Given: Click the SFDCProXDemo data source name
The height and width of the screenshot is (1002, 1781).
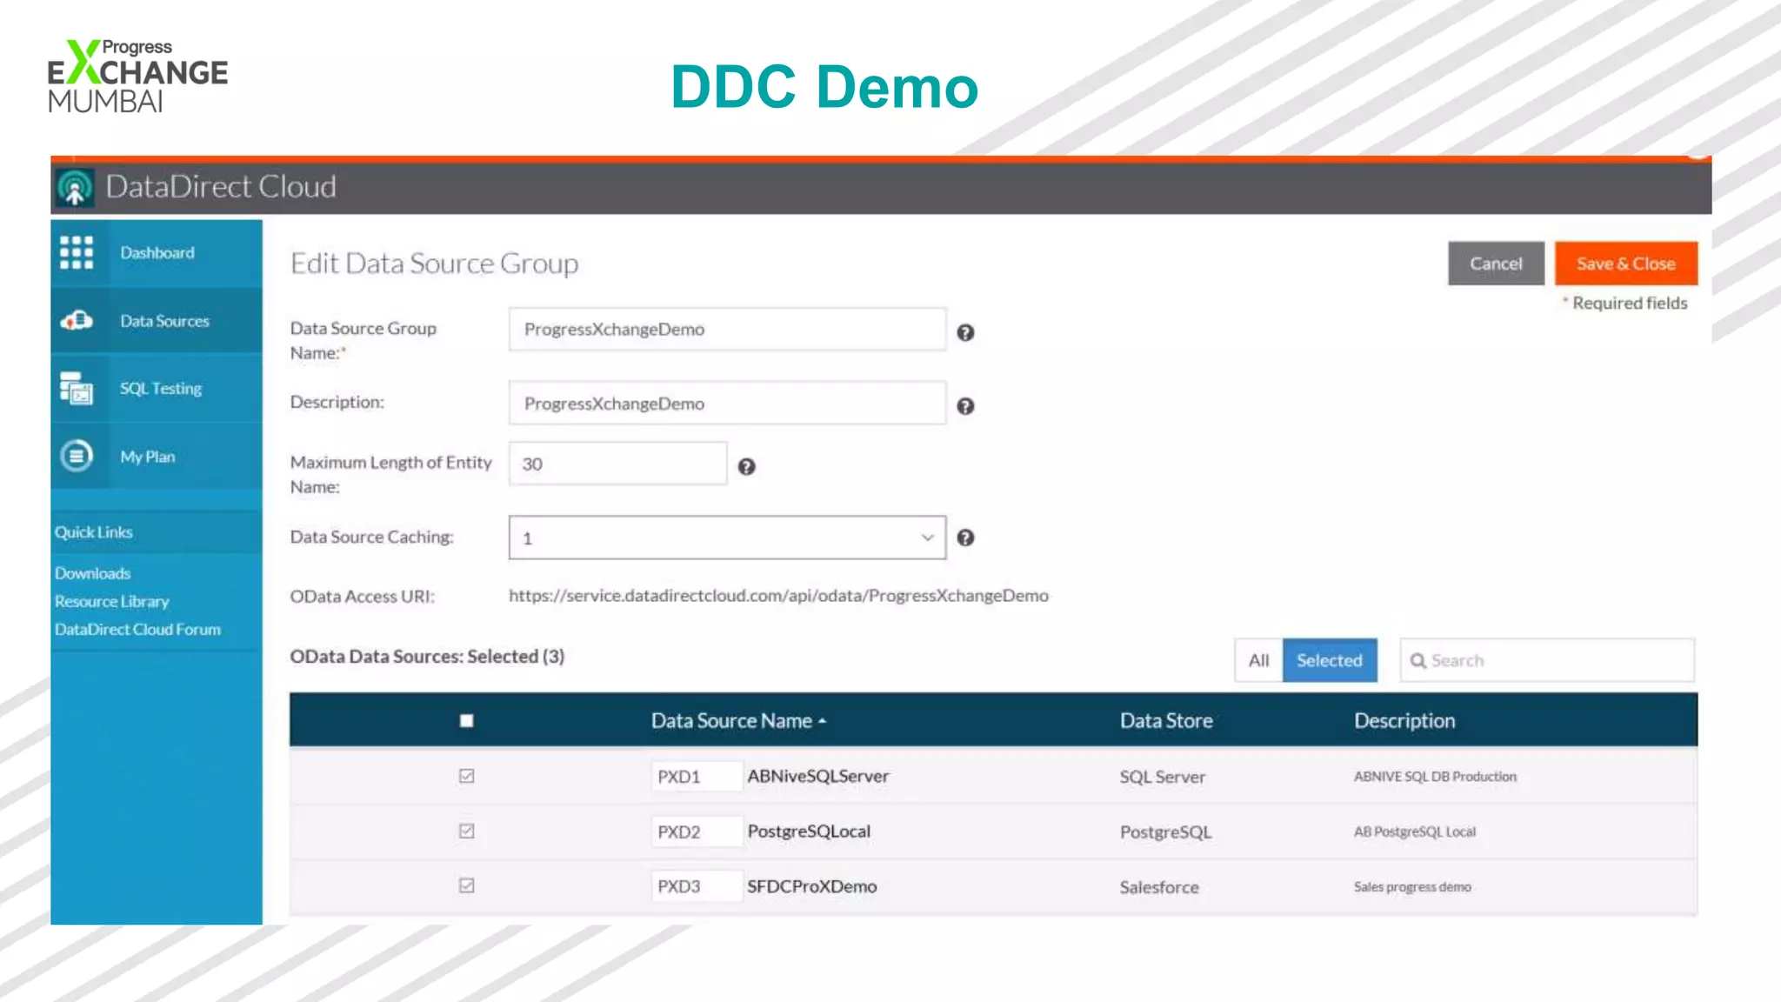Looking at the screenshot, I should pos(812,886).
